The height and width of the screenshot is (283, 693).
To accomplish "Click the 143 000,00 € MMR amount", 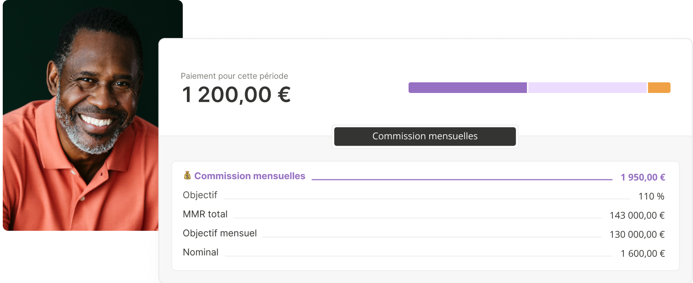I will pyautogui.click(x=637, y=215).
